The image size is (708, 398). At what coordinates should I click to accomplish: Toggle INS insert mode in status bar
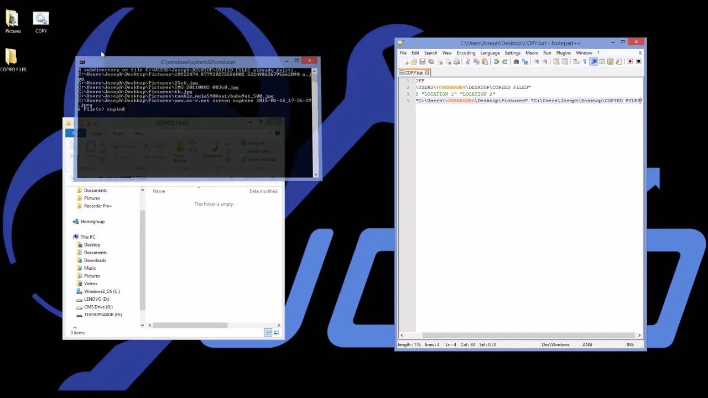click(x=631, y=344)
